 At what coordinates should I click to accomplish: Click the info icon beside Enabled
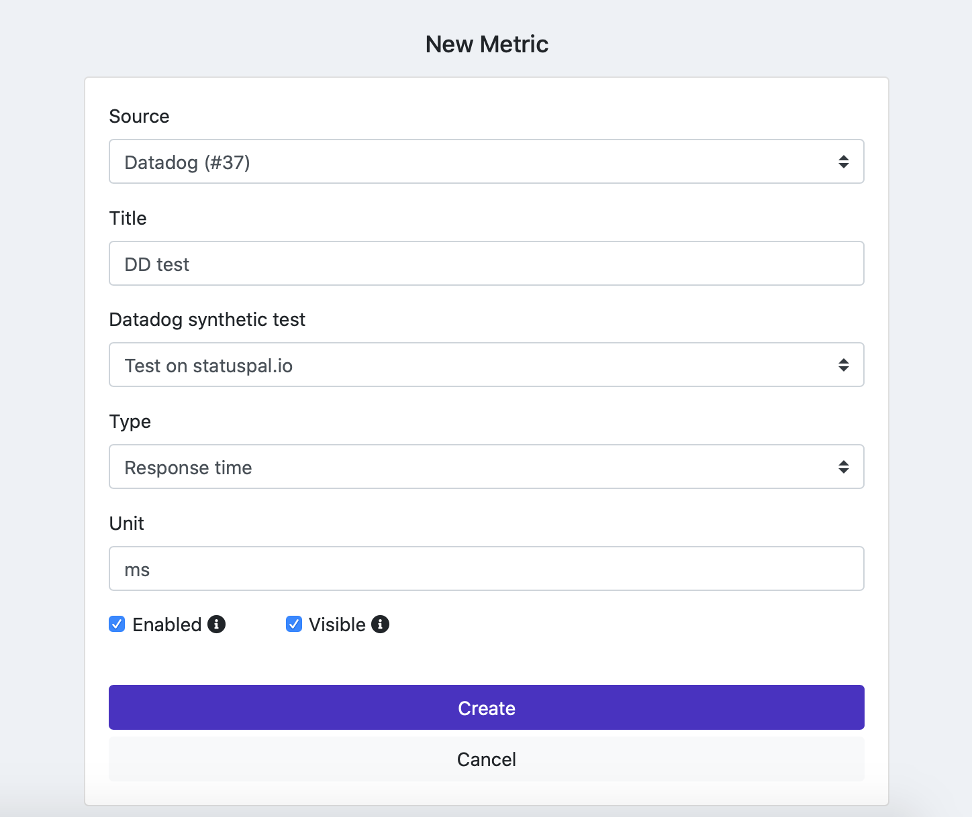point(216,624)
